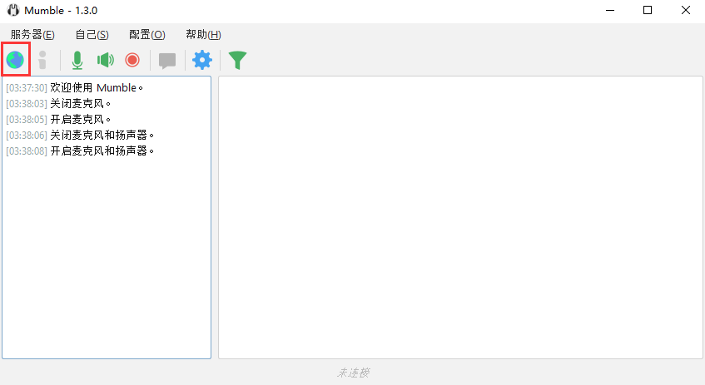Open the 帮助(H) menu
The image size is (705, 385).
point(203,35)
